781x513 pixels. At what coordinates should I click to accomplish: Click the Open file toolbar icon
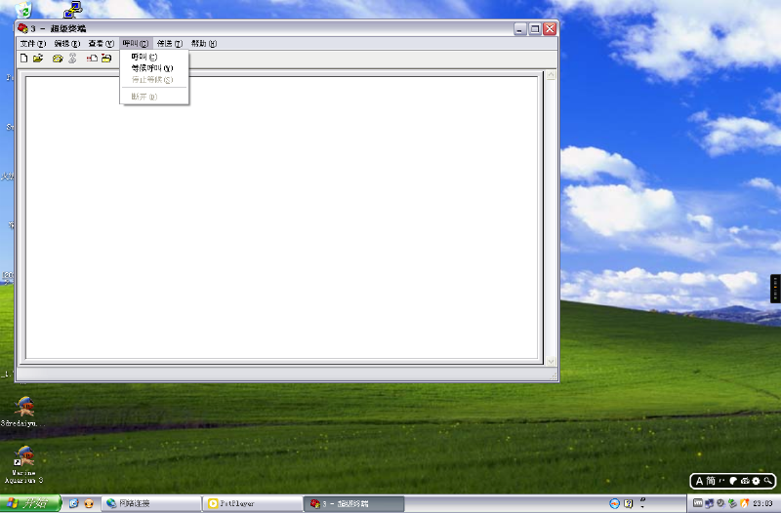[38, 59]
